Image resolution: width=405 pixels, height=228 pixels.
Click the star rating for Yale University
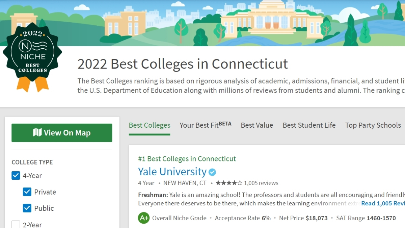click(229, 183)
